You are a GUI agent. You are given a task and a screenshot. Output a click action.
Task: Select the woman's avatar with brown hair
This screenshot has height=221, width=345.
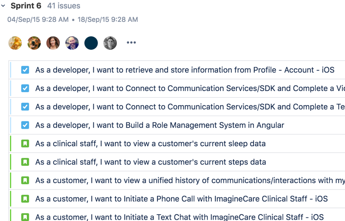(53, 43)
